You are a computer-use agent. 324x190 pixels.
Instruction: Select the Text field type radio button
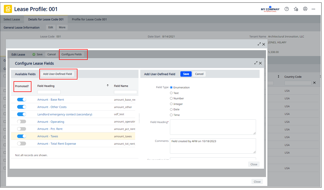click(x=171, y=93)
